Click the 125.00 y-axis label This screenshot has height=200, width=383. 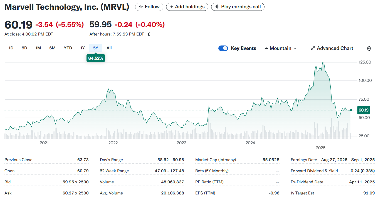(365, 62)
